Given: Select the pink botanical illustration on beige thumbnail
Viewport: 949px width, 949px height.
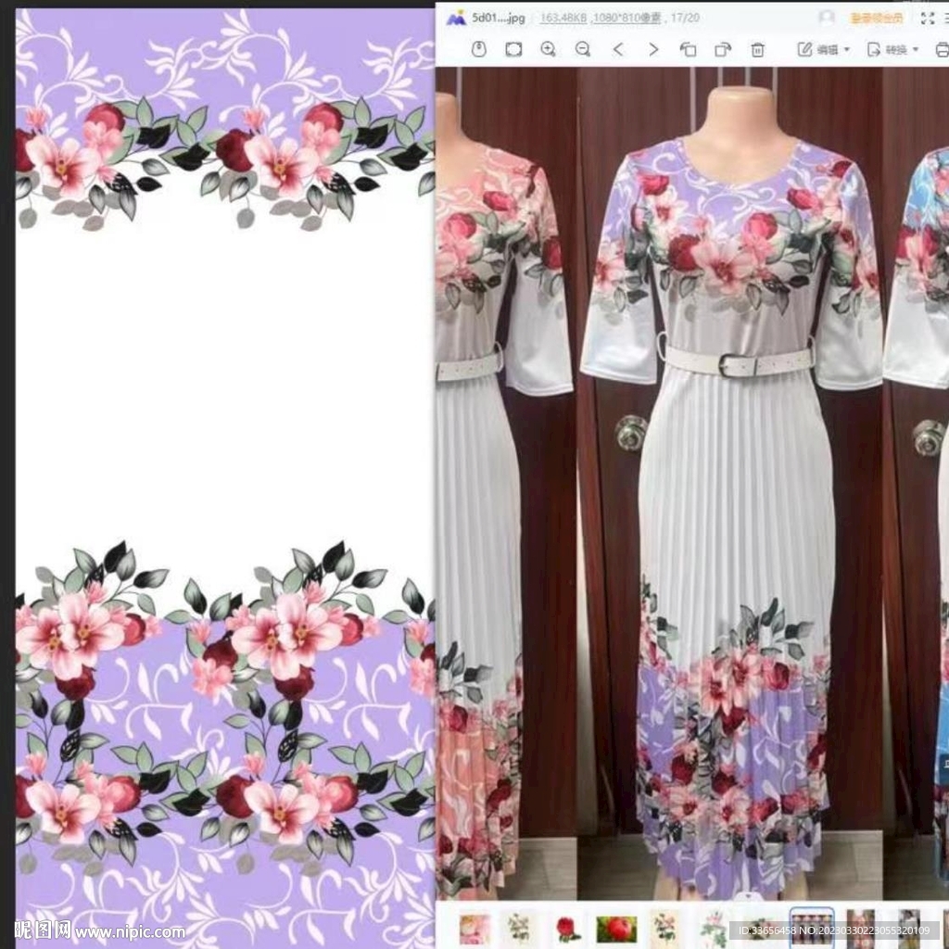Looking at the screenshot, I should click(x=664, y=928).
